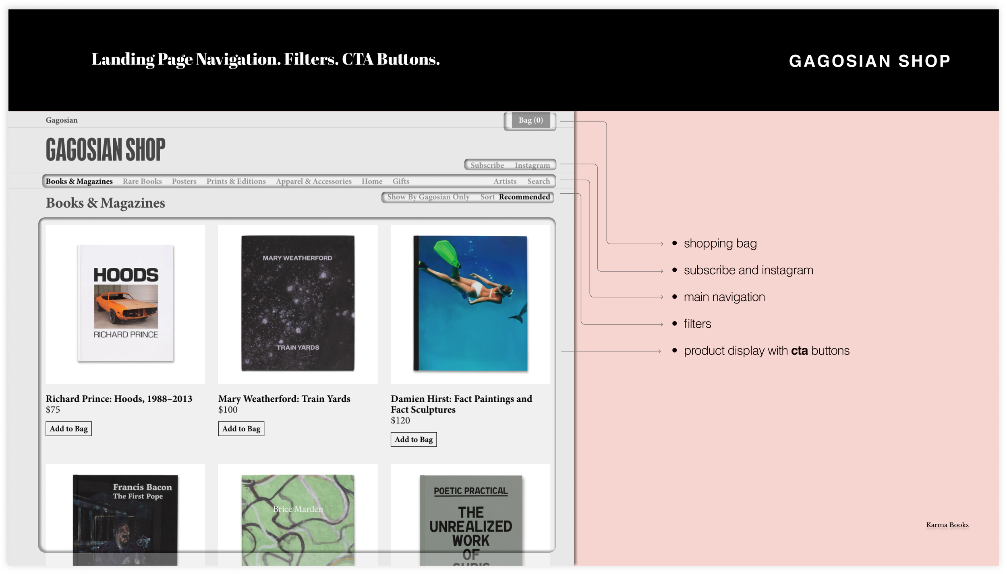This screenshot has height=574, width=1007.
Task: Open the Instagram link
Action: (x=532, y=165)
